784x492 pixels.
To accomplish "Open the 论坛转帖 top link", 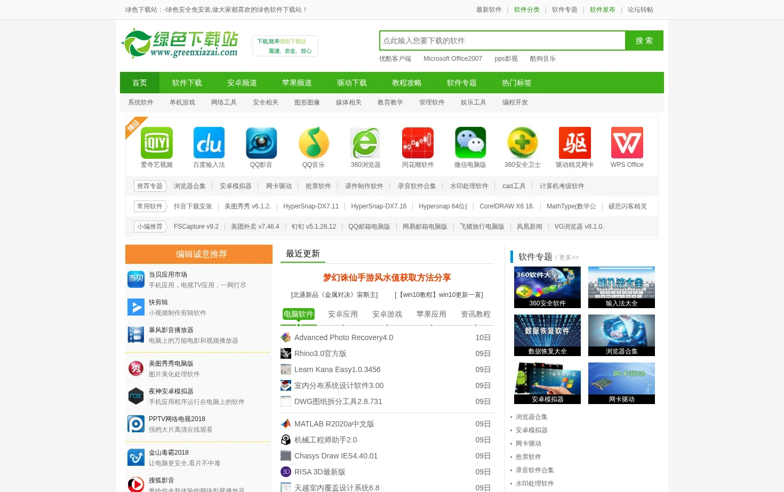I will (x=641, y=10).
